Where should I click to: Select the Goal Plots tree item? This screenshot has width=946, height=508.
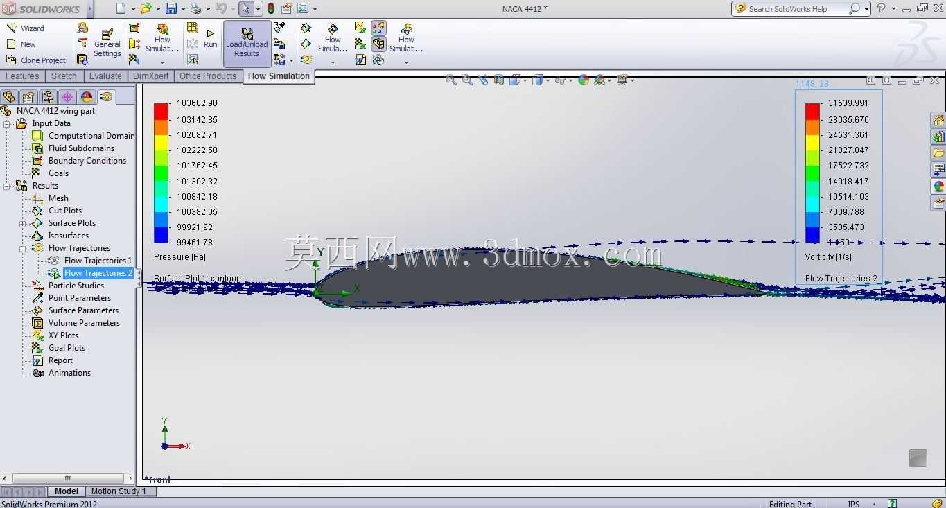67,348
